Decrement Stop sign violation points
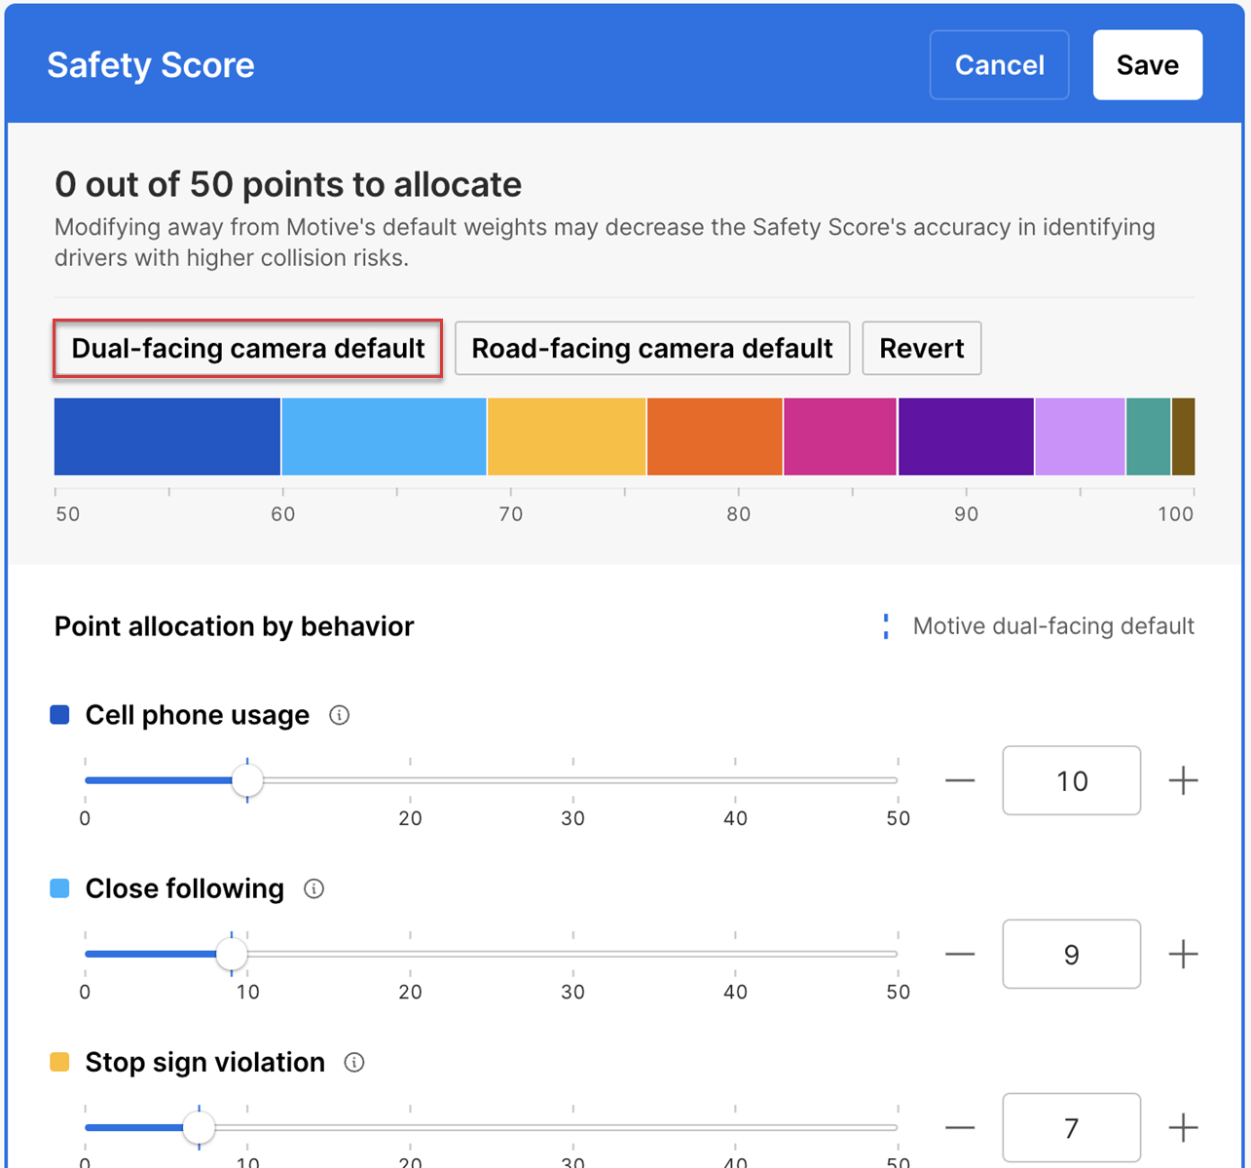The height and width of the screenshot is (1168, 1251). coord(960,1127)
